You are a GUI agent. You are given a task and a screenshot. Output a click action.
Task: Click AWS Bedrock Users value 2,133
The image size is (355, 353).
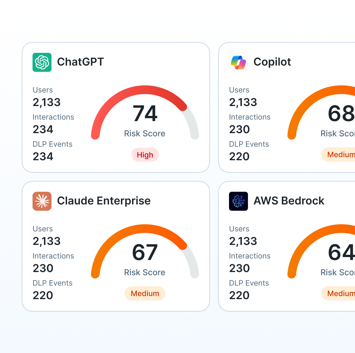pos(243,241)
